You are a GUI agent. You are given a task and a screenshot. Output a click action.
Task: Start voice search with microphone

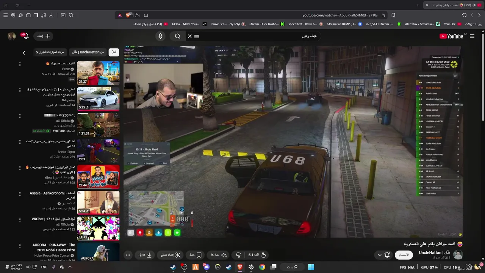point(160,36)
